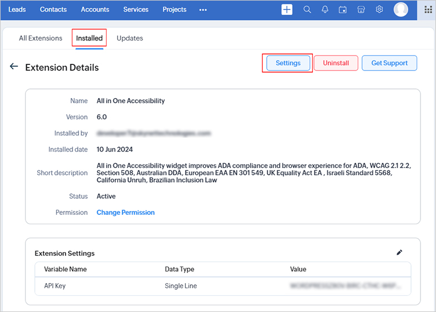Image resolution: width=436 pixels, height=312 pixels.
Task: Switch to the Updates tab
Action: 130,38
